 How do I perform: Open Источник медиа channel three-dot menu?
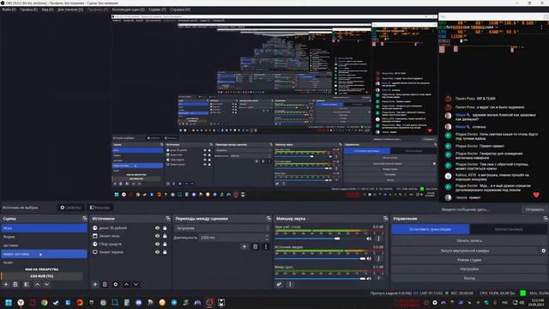point(378,258)
